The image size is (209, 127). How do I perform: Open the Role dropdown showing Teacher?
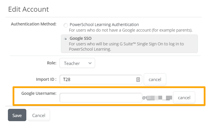pyautogui.click(x=77, y=63)
